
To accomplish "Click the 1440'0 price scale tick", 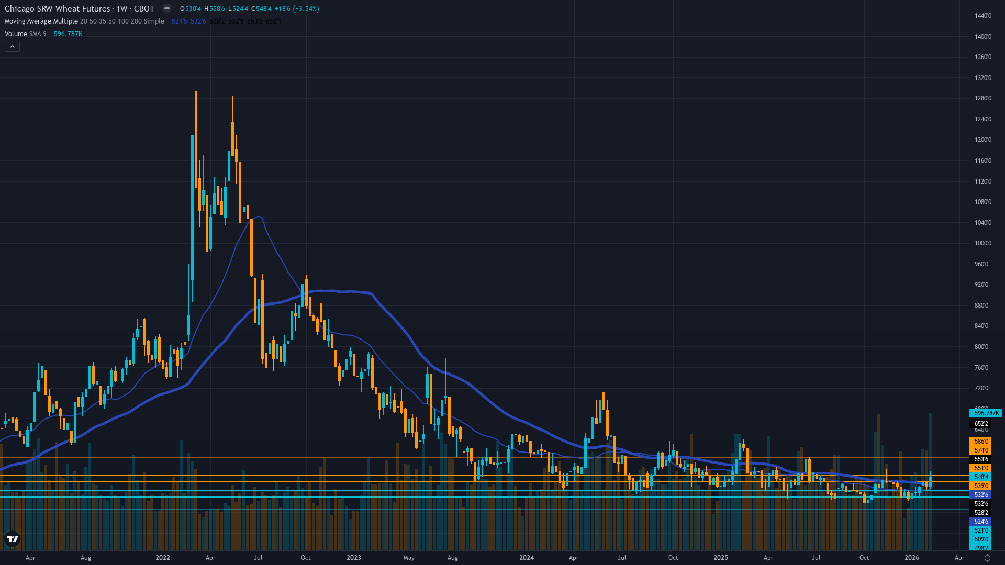I will pyautogui.click(x=982, y=16).
